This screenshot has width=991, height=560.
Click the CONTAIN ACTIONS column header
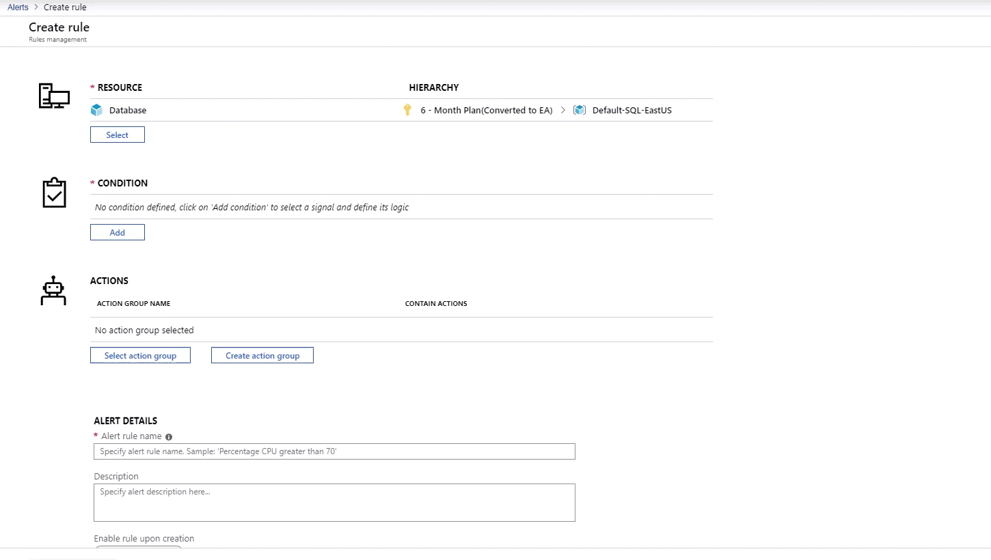pos(436,303)
